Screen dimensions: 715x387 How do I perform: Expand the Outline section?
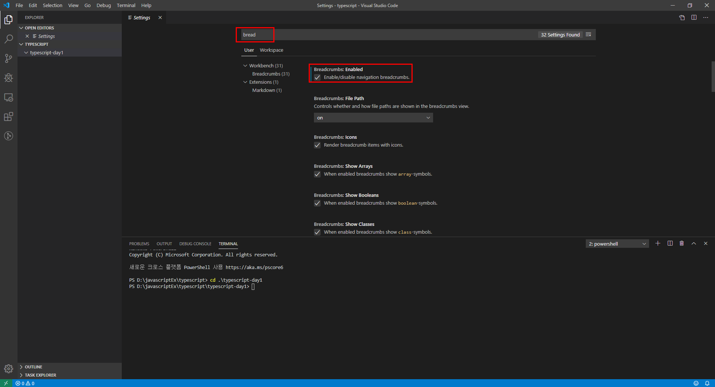(x=70, y=367)
